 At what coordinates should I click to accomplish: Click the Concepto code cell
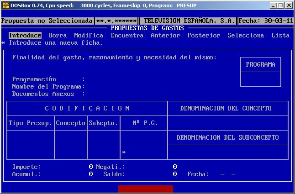point(70,145)
